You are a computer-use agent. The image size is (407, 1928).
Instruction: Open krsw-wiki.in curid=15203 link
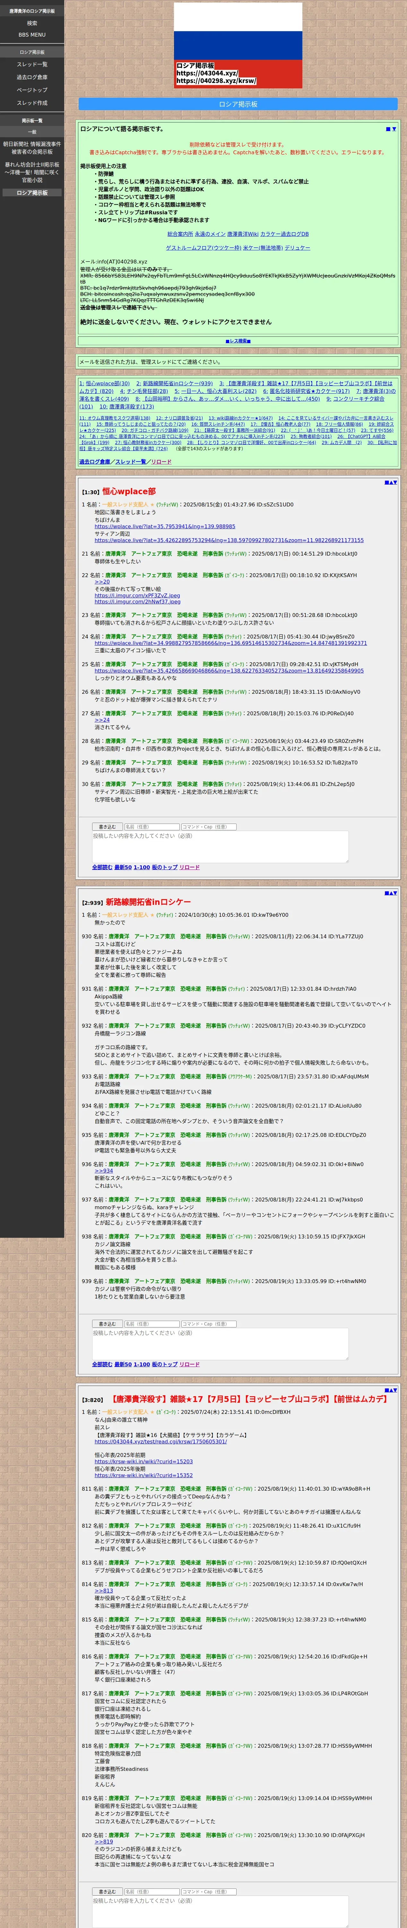pyautogui.click(x=144, y=1462)
